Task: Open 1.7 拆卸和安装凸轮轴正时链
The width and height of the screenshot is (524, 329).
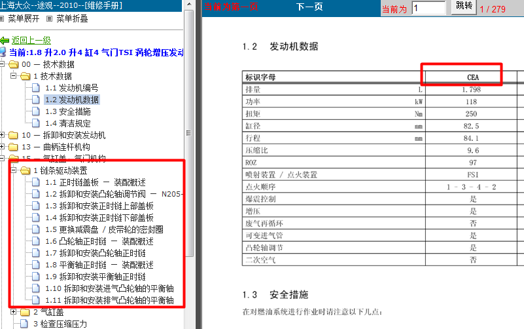Action: coord(96,253)
